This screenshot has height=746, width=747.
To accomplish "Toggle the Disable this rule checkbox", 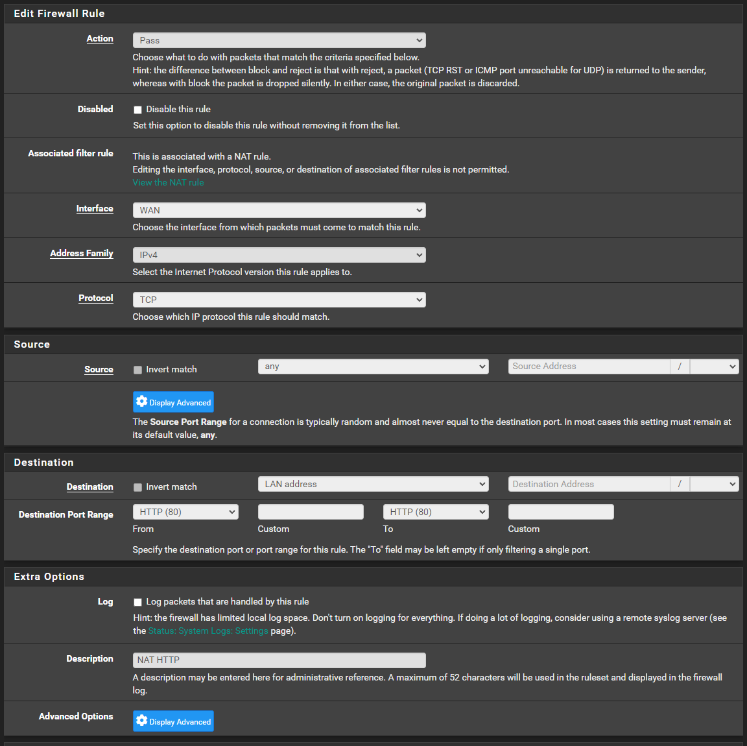I will click(137, 110).
